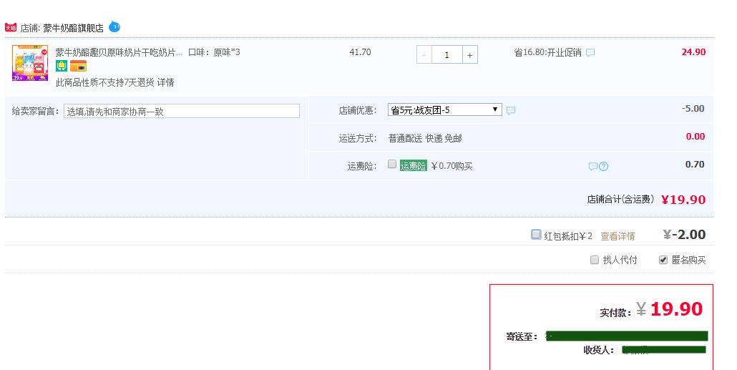Viewport: 737px width, 370px height.
Task: Click the green 运费险 label badge
Action: click(413, 166)
